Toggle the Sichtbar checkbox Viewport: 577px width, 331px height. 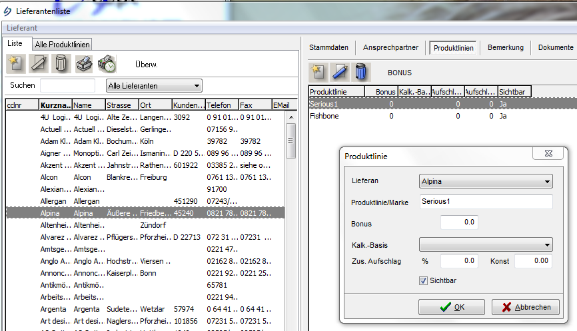pyautogui.click(x=423, y=281)
